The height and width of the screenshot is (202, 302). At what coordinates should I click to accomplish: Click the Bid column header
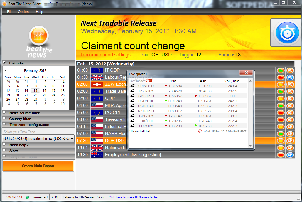pyautogui.click(x=173, y=81)
